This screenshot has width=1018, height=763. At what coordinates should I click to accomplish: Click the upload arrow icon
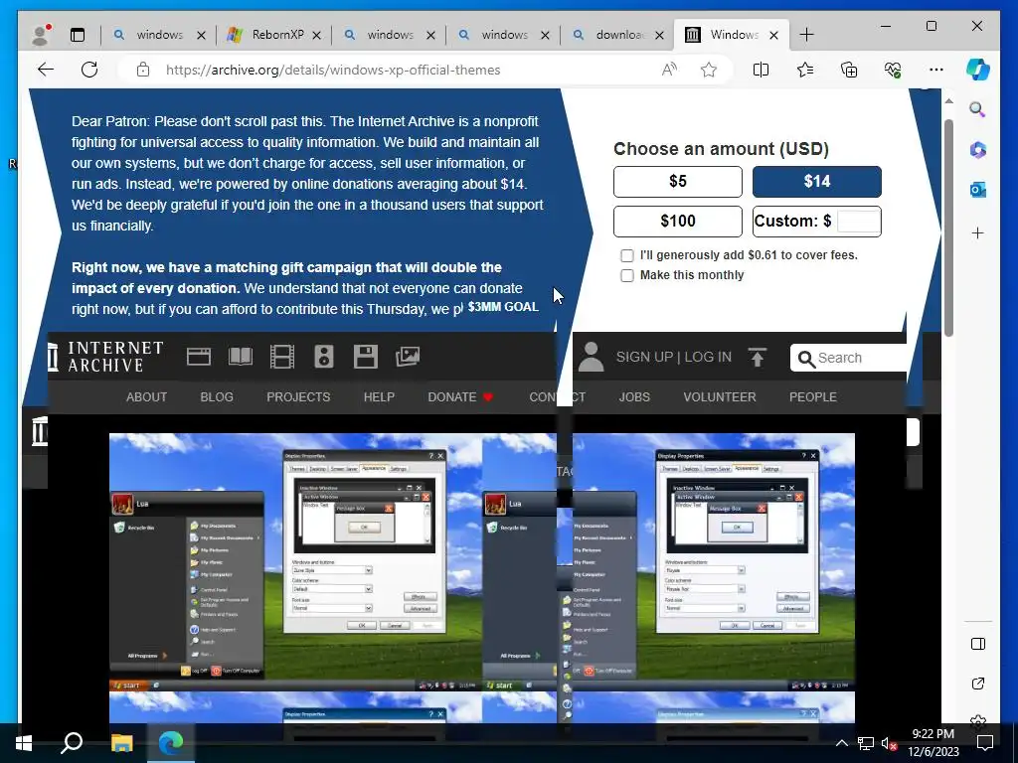757,357
